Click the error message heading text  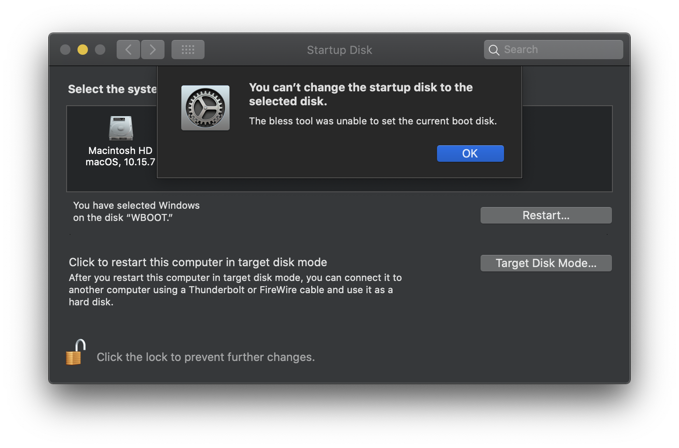[x=360, y=94]
